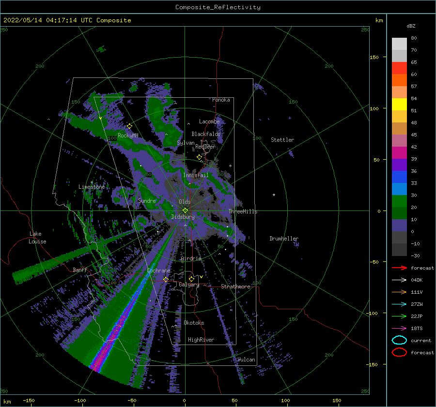Click the RockyMH town label

pos(128,136)
